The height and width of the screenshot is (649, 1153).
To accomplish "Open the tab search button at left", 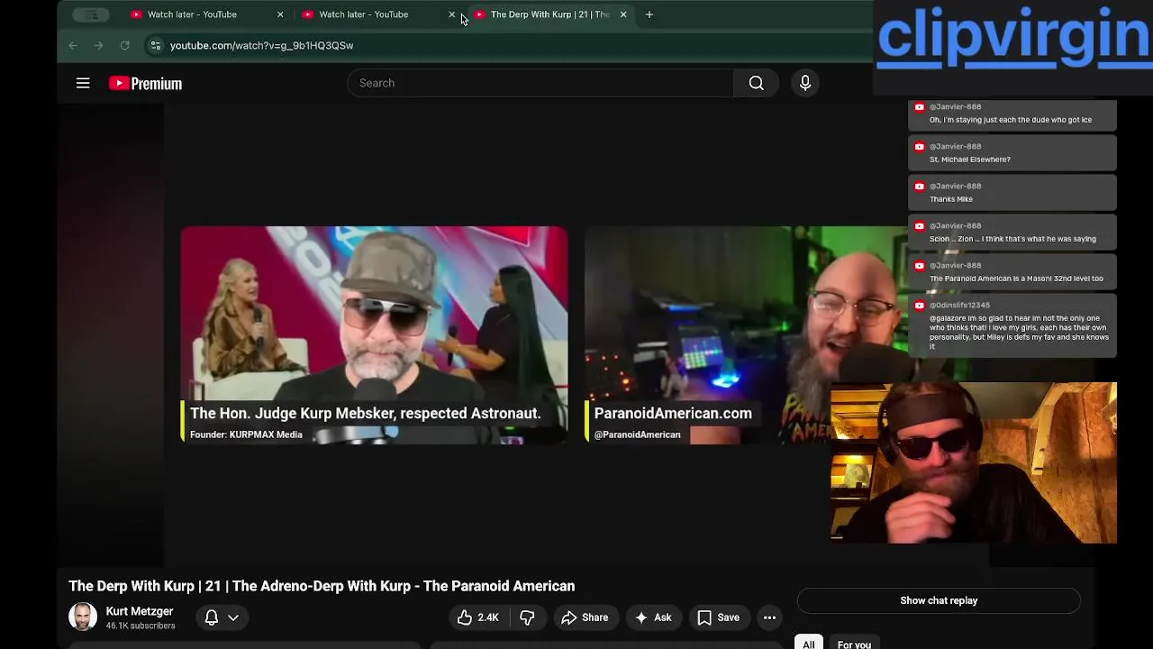I will 91,14.
